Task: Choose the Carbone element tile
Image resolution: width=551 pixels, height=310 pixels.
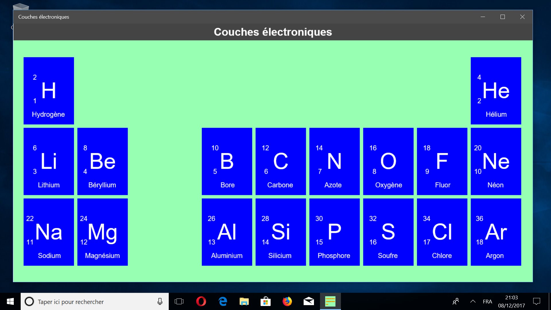Action: click(280, 161)
